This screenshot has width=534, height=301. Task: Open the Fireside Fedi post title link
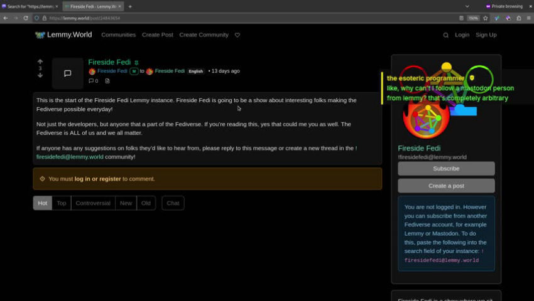109,62
